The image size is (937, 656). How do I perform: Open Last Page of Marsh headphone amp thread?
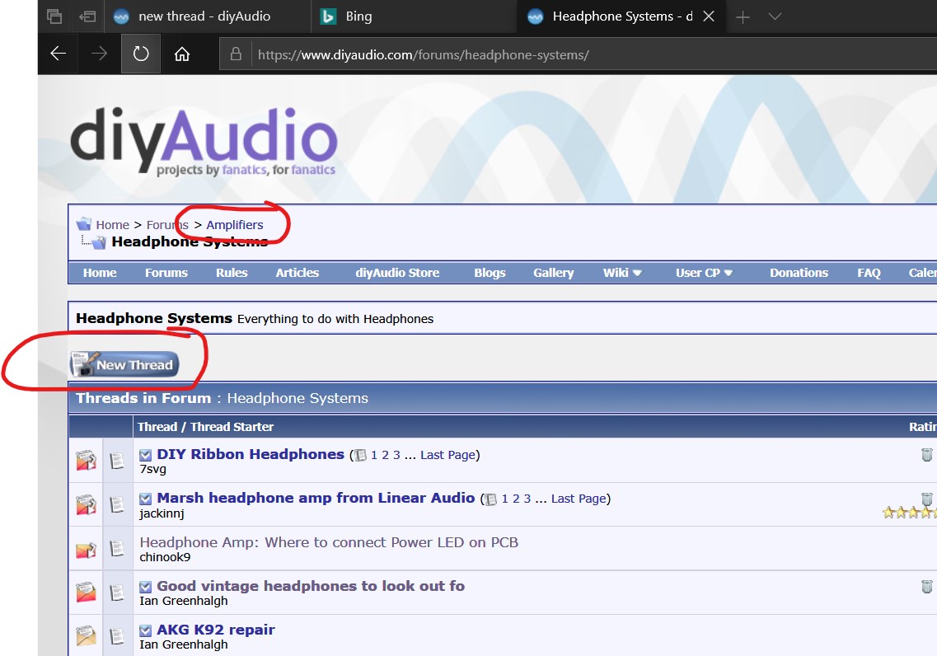point(579,499)
